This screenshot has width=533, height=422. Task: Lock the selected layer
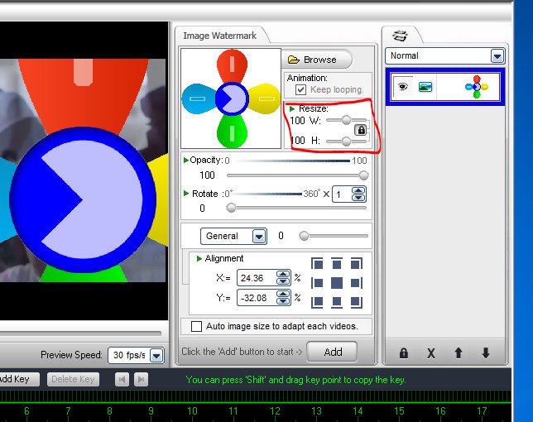pyautogui.click(x=404, y=353)
